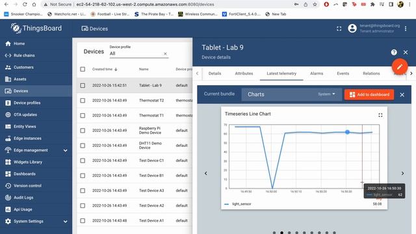Image resolution: width=416 pixels, height=234 pixels.
Task: Open user profile avatar icon
Action: point(352,29)
